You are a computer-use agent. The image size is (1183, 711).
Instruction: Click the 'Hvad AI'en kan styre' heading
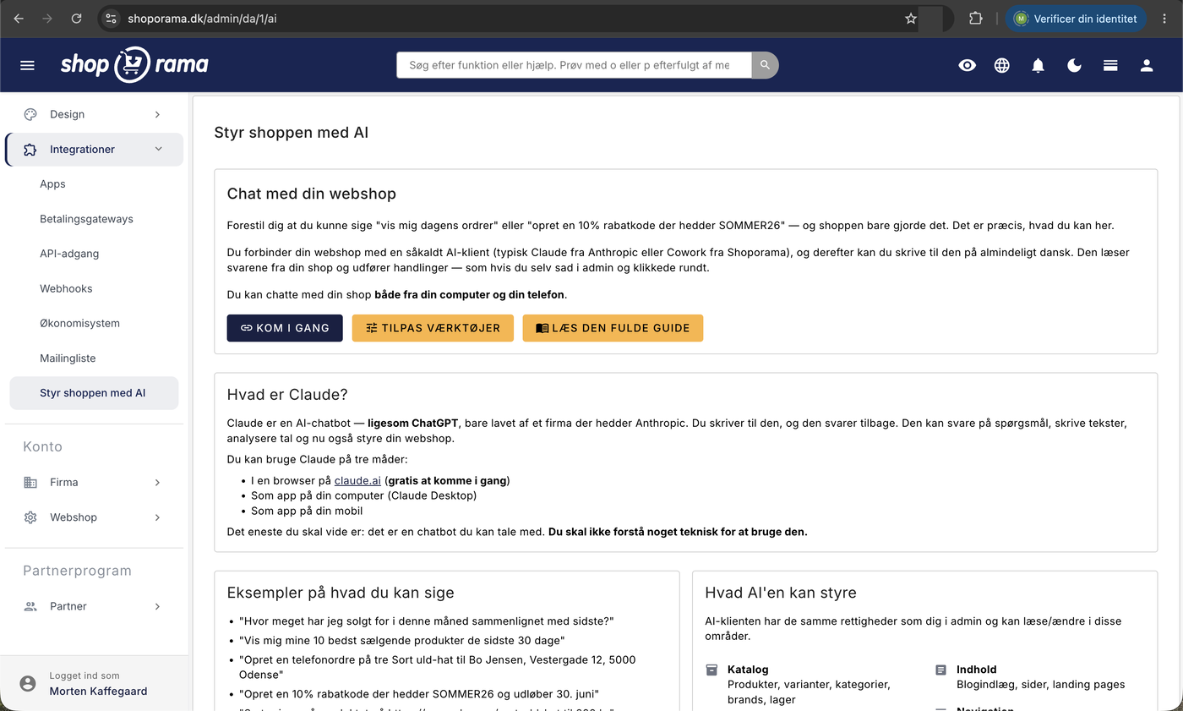pyautogui.click(x=781, y=593)
